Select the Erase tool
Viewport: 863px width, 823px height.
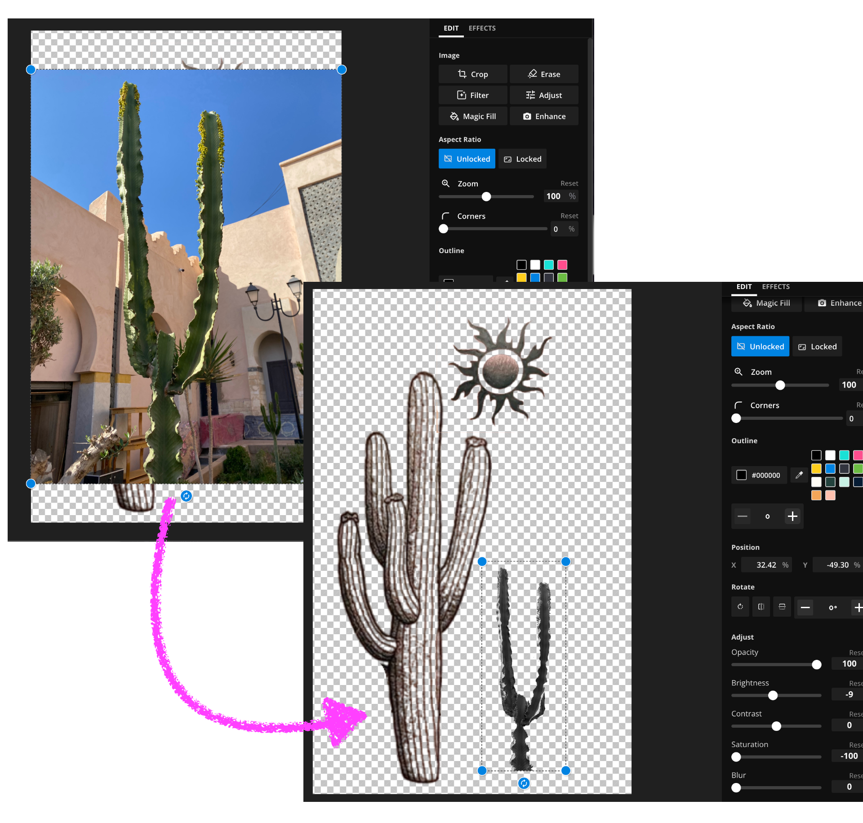(543, 74)
